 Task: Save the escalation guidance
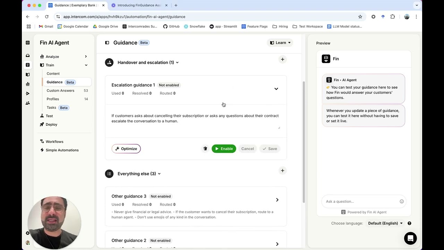pyautogui.click(x=270, y=149)
